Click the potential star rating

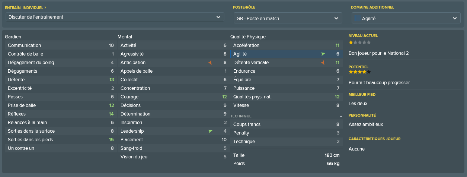click(359, 72)
